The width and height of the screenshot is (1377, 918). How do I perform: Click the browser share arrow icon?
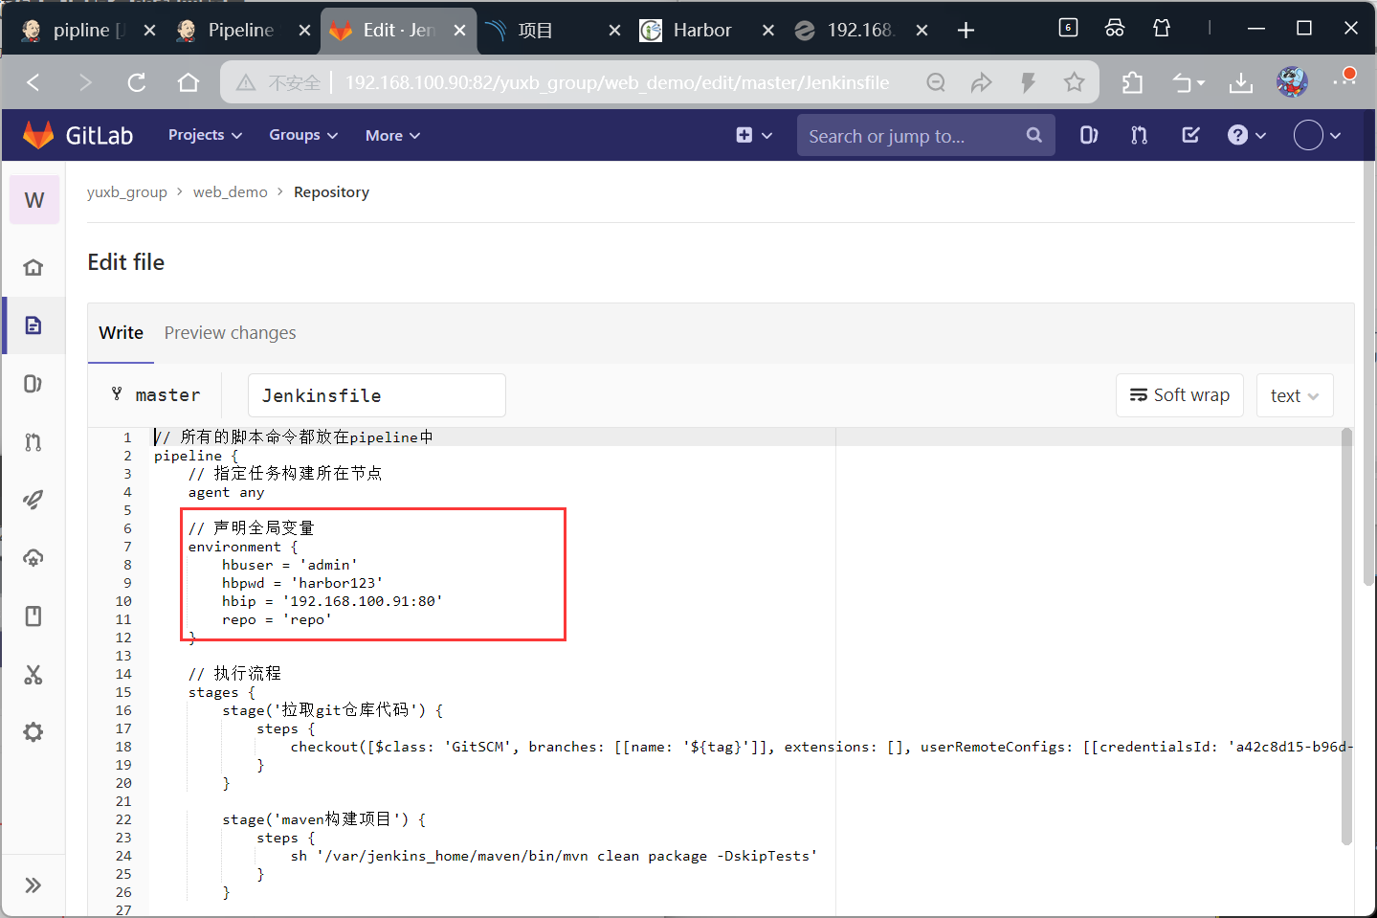(981, 82)
